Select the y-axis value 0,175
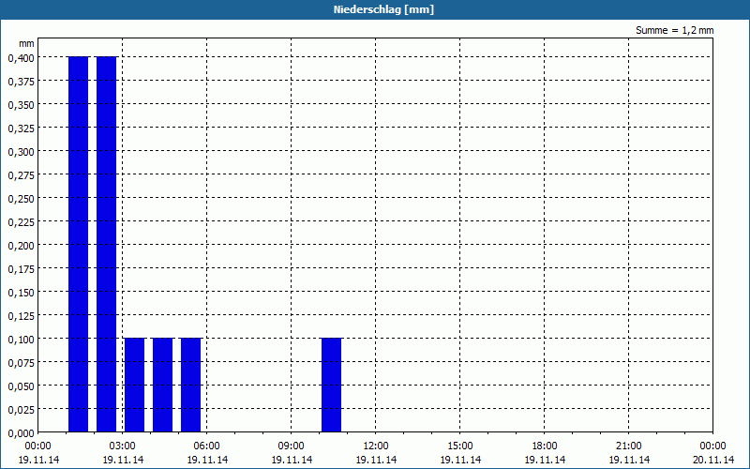Screen dimensions: 750x469 point(22,269)
